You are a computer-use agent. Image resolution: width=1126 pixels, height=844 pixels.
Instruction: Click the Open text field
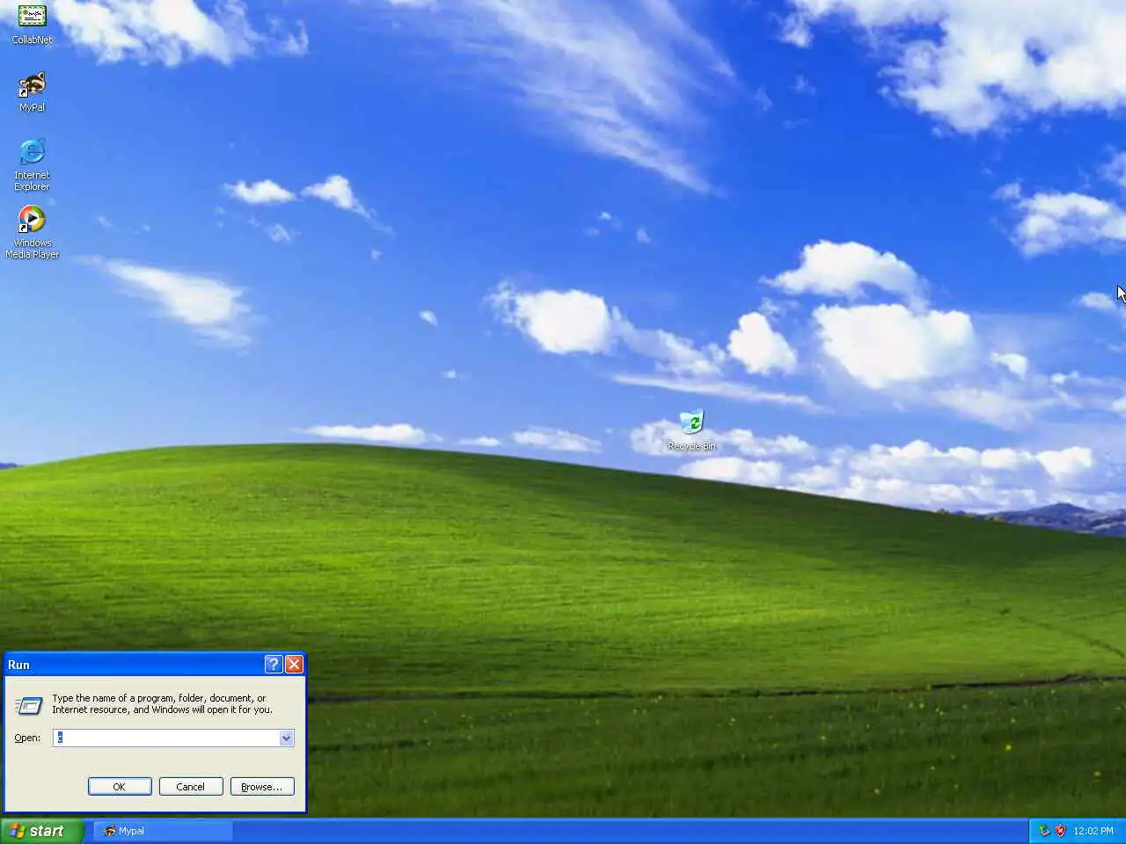(165, 738)
